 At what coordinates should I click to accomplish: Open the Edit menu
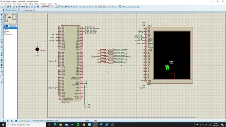tap(6, 4)
